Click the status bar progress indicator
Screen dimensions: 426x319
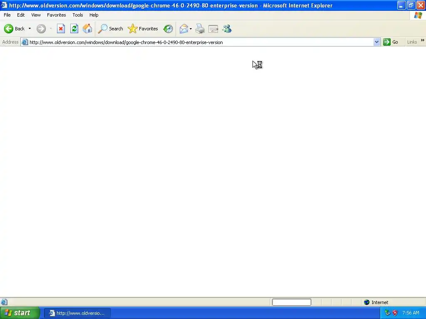coord(292,302)
